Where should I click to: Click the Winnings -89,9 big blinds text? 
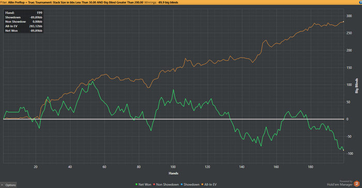tap(161, 2)
